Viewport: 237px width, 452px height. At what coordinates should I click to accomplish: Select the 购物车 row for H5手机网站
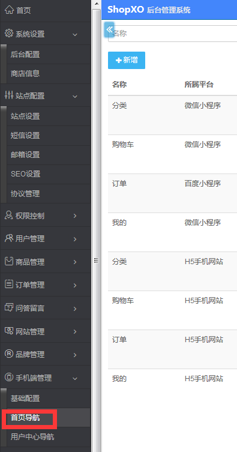pyautogui.click(x=172, y=310)
